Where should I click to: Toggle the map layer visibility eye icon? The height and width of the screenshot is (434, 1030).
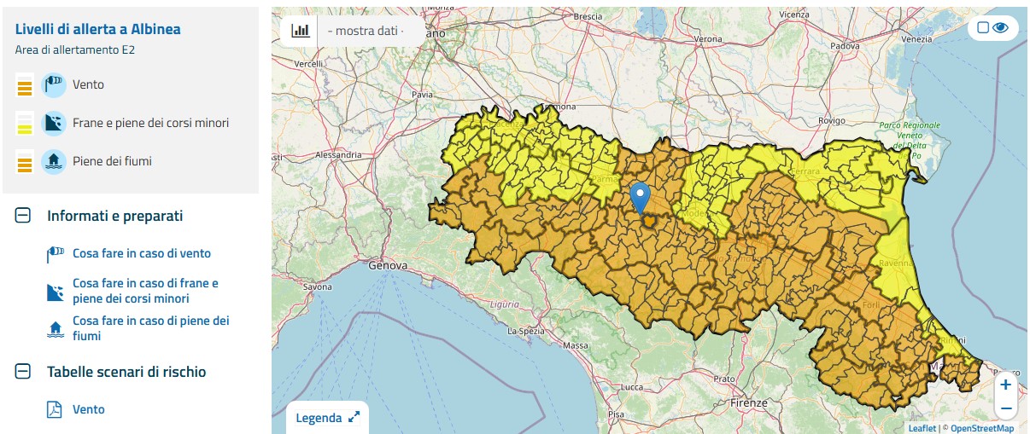[x=1000, y=28]
